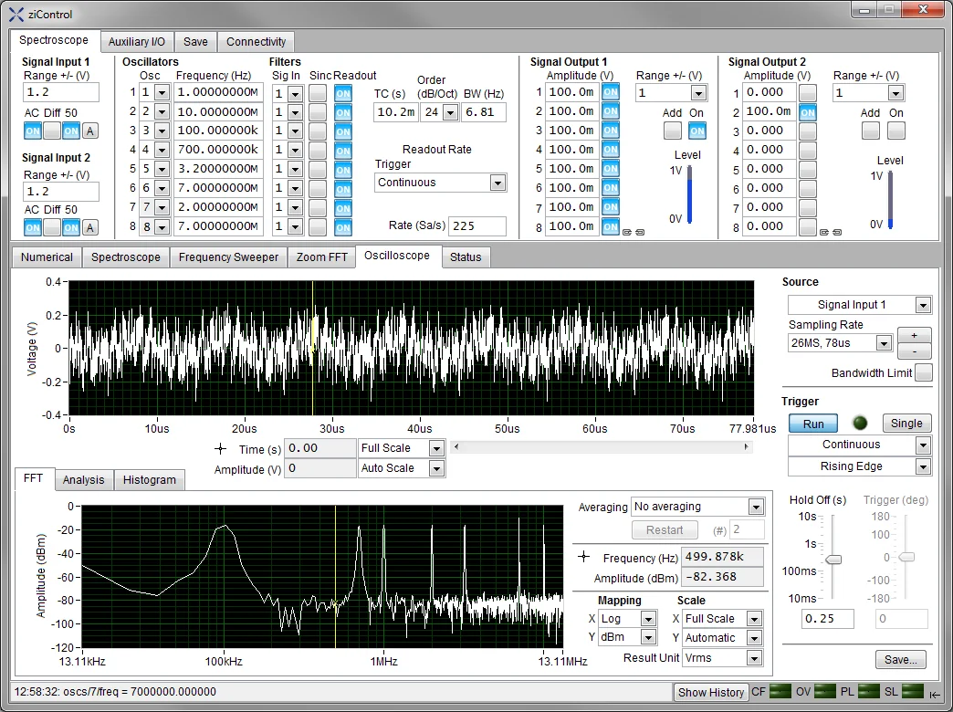Image resolution: width=953 pixels, height=712 pixels.
Task: Click the green trigger LED indicator
Action: tap(860, 424)
